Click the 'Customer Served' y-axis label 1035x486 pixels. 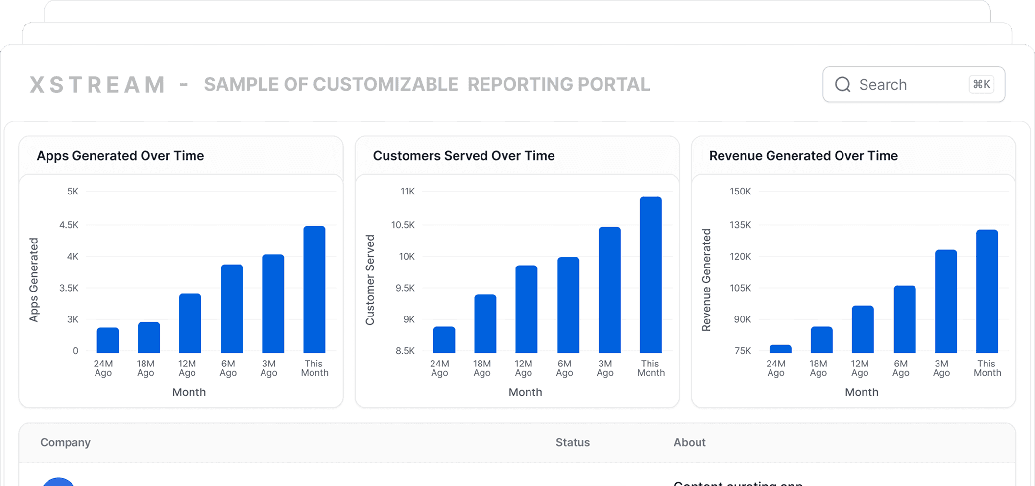370,280
